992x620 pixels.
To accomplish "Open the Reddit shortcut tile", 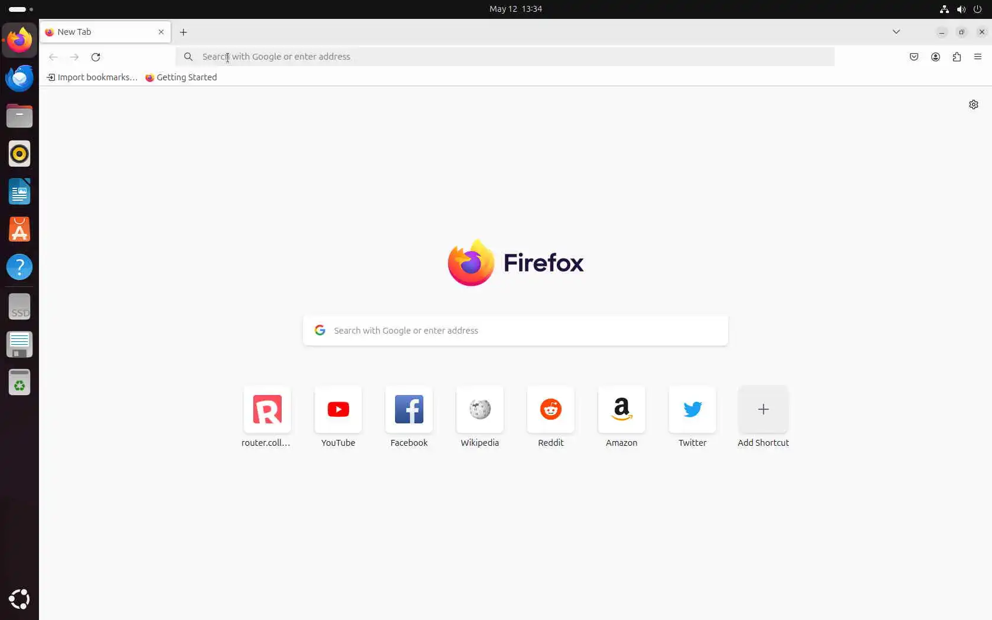I will click(551, 417).
